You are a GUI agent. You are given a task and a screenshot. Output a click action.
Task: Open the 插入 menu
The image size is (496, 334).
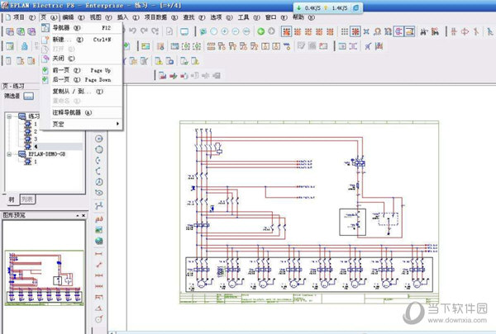(128, 17)
